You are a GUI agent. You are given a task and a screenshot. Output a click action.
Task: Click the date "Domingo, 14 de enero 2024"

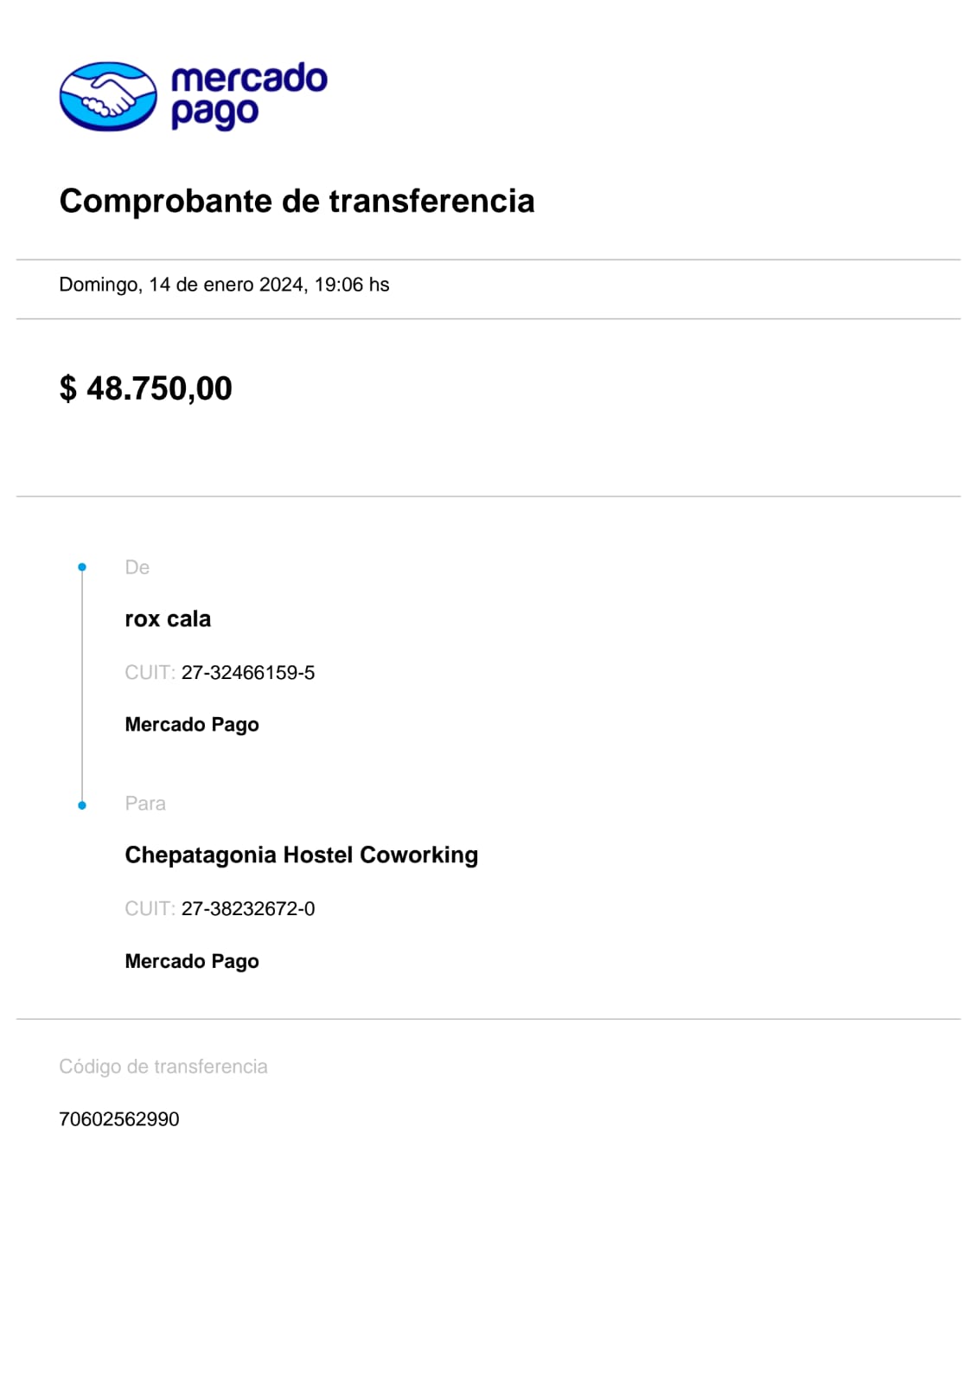pos(182,285)
